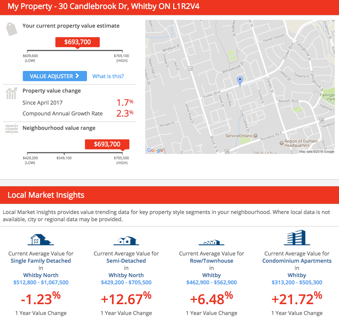Viewport: 339px width, 327px height.
Task: Select the 1.7% since April 2017 value
Action: pos(125,102)
